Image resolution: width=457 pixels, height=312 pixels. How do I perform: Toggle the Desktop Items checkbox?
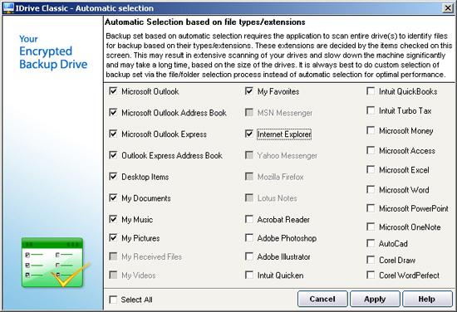[x=113, y=177]
